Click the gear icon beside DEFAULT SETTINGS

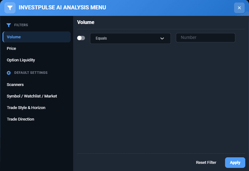coord(9,73)
